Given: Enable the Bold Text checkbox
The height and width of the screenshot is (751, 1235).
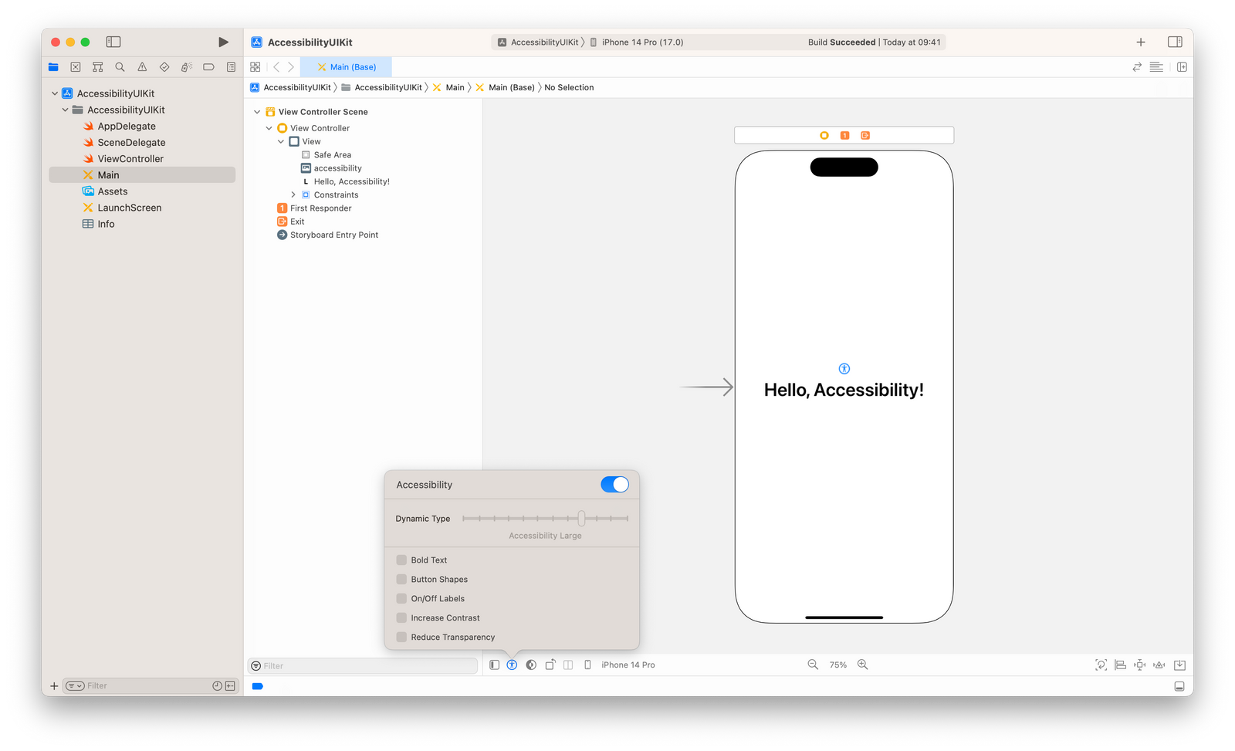Looking at the screenshot, I should tap(401, 560).
